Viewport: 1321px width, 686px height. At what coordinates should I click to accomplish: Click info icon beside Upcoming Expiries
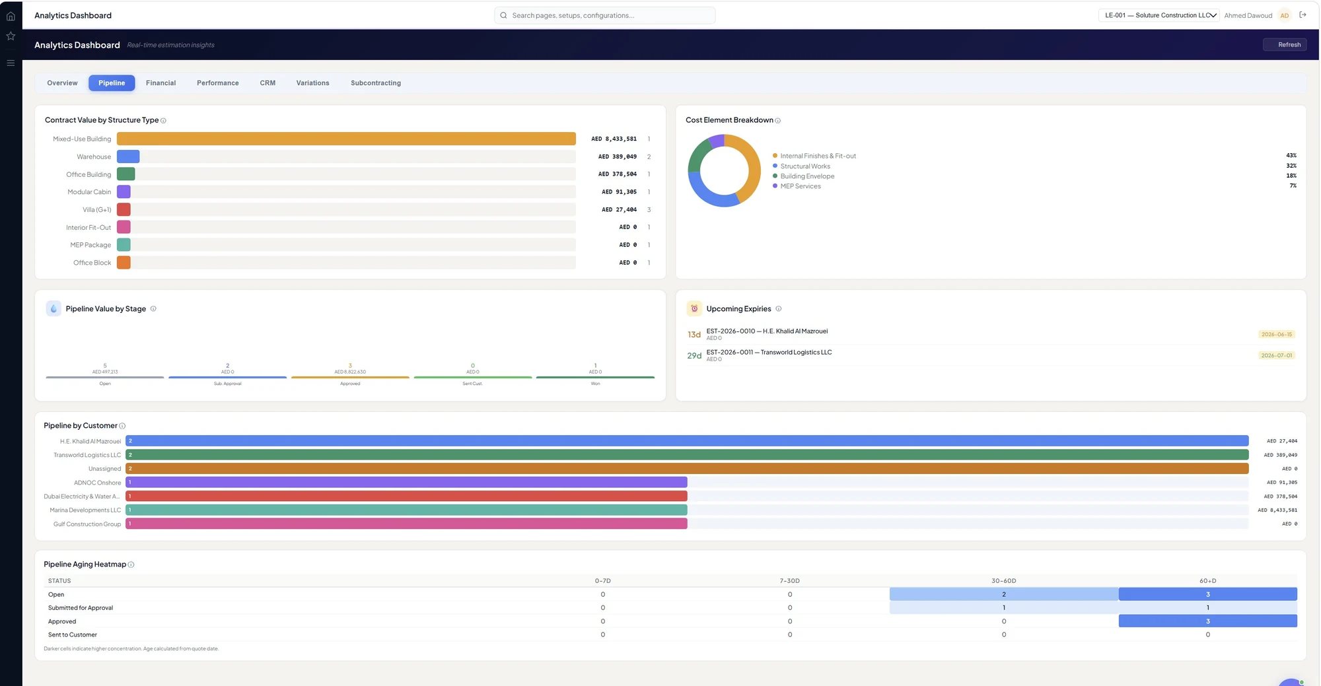click(778, 308)
